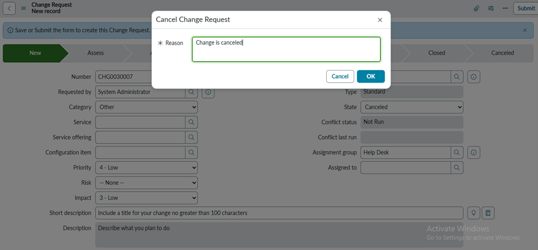This screenshot has width=538, height=250.
Task: Open the form context hamburger menu
Action: (x=23, y=8)
